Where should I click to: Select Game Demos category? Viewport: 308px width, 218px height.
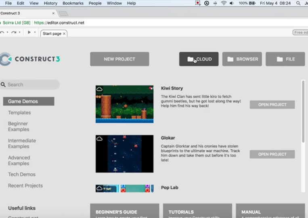pos(29,102)
